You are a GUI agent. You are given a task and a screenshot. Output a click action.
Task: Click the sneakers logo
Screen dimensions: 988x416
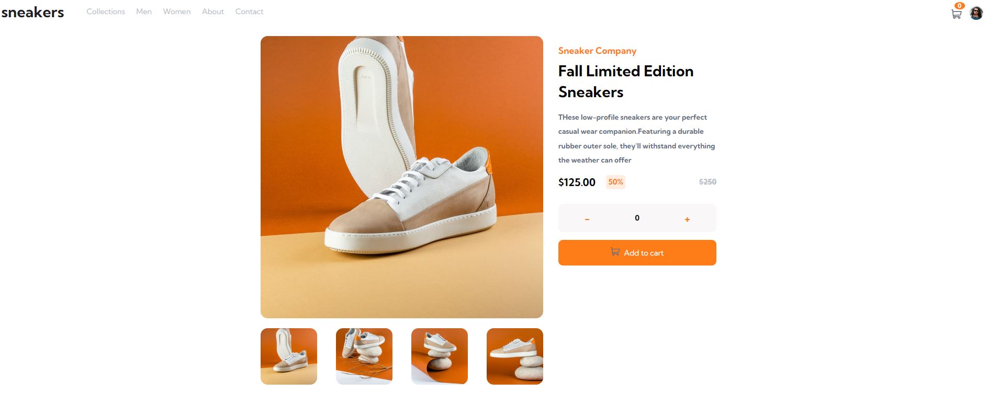33,12
